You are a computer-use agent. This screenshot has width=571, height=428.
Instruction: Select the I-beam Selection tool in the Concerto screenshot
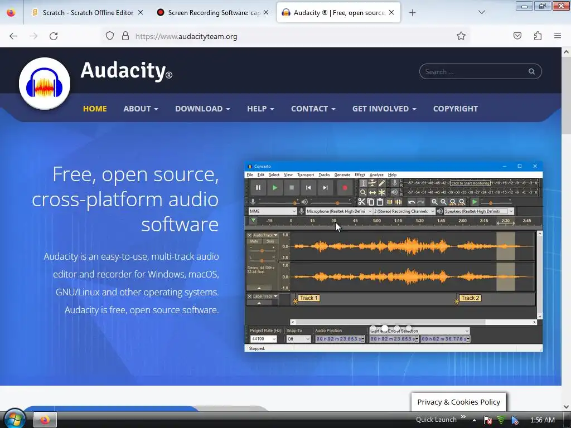point(363,183)
